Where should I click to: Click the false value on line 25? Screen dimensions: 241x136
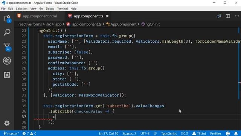point(82,52)
